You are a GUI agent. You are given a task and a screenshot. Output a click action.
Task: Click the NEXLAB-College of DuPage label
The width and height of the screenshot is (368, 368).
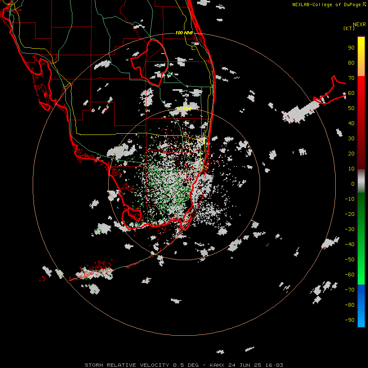[x=326, y=4]
